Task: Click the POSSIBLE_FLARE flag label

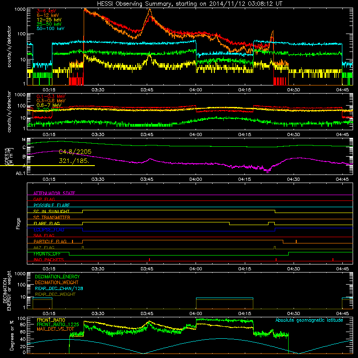Action: 51,205
